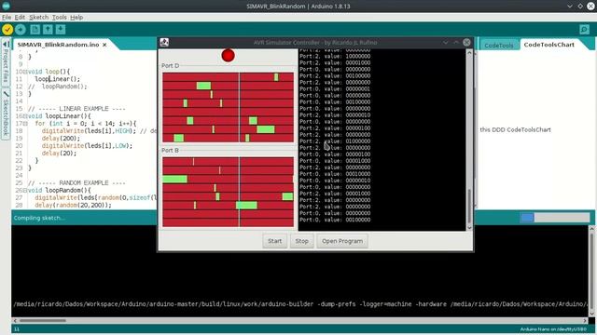Viewport: 597px width, 335px height.
Task: Click the red LED indicator circle
Action: click(x=228, y=56)
